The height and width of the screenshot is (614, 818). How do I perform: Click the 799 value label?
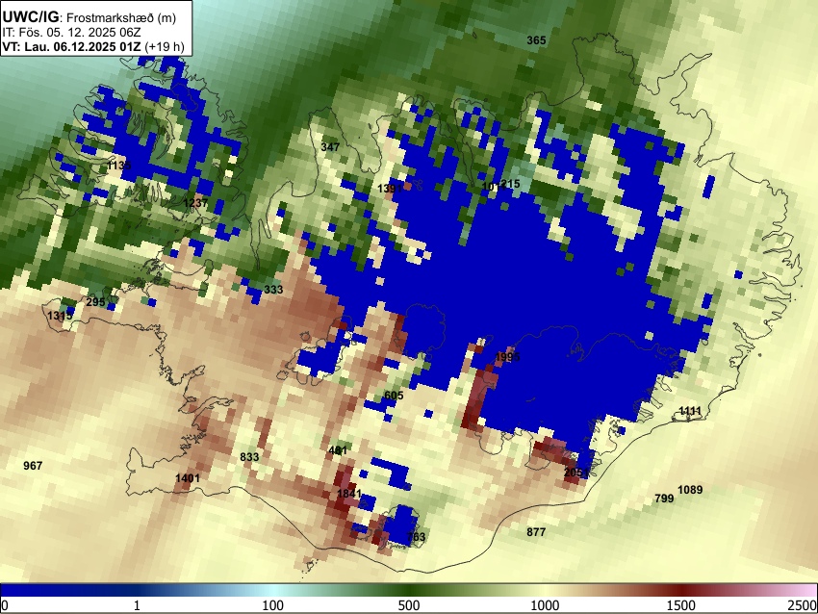click(x=664, y=499)
